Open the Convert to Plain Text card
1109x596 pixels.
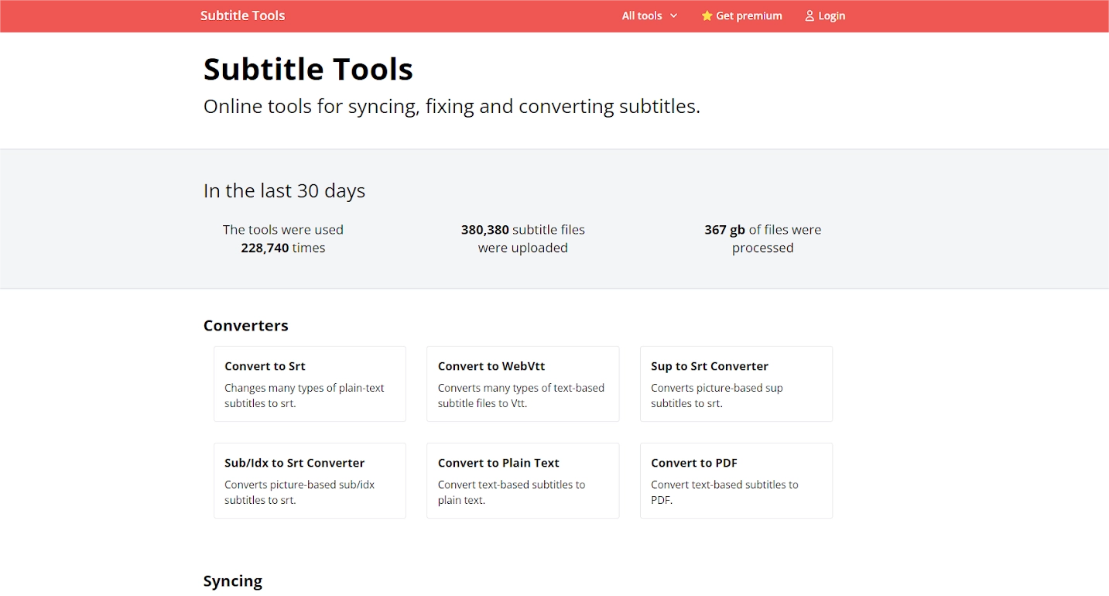[522, 481]
